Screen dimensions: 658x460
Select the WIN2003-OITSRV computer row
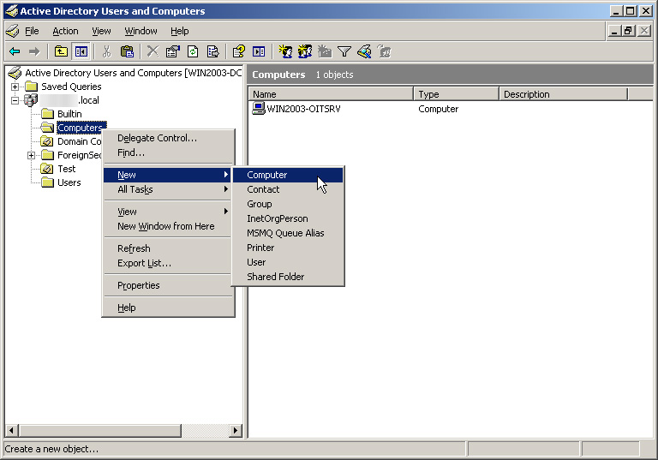tap(451, 109)
